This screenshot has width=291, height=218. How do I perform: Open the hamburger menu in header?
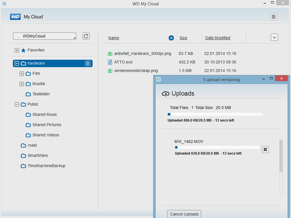[x=273, y=17]
